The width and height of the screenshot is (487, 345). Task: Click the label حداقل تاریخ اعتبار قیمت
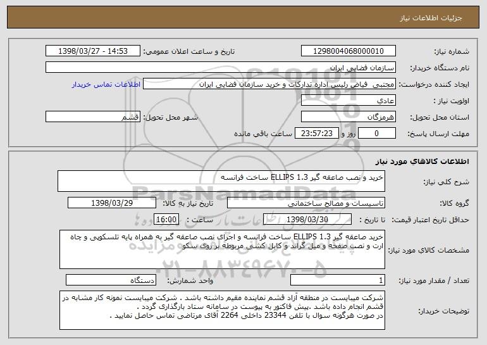430,220
